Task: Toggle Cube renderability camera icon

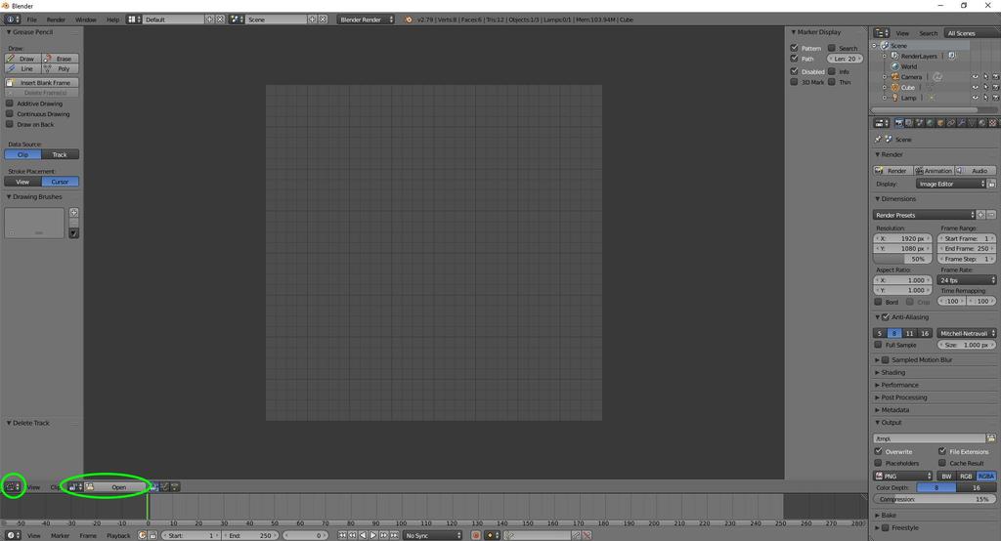Action: [995, 88]
